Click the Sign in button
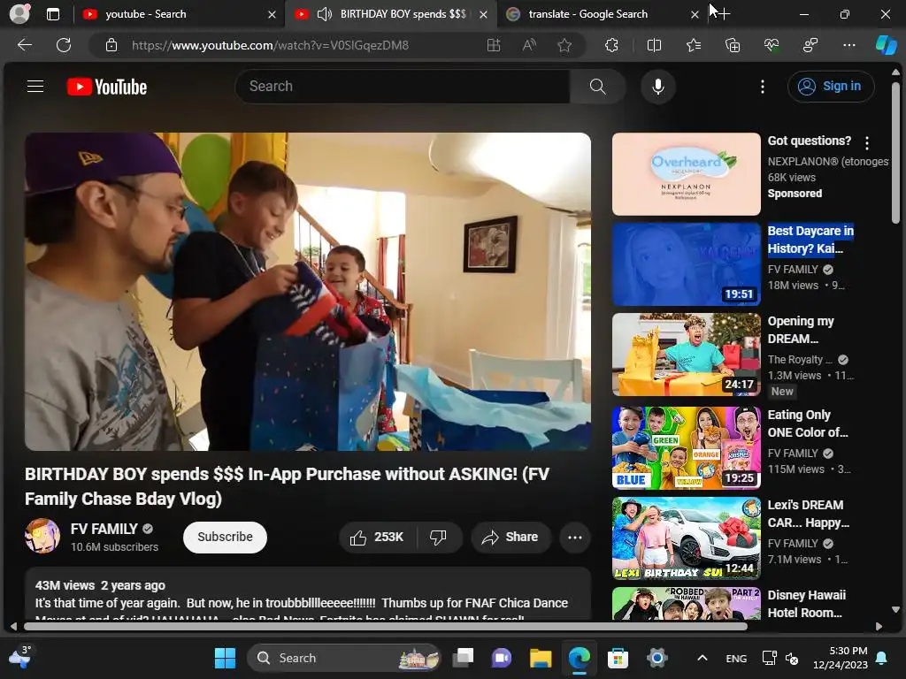The height and width of the screenshot is (679, 906). pyautogui.click(x=830, y=87)
